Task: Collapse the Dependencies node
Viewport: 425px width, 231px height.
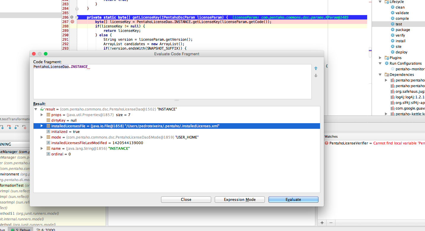Action: pos(380,75)
